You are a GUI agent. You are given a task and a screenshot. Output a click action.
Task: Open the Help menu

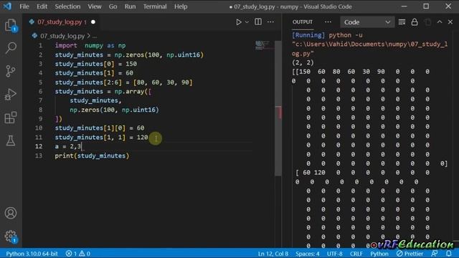[181, 6]
